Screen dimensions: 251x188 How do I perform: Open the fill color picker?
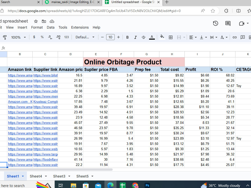click(x=162, y=37)
